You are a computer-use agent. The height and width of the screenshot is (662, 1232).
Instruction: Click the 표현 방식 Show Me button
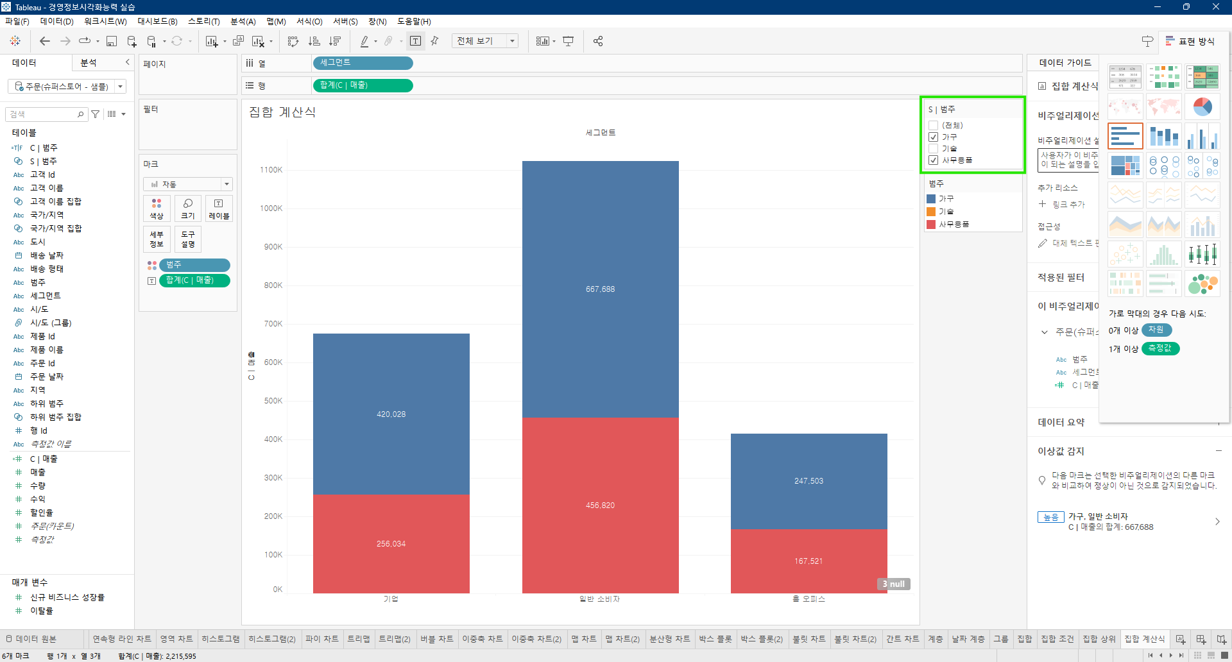(1190, 41)
